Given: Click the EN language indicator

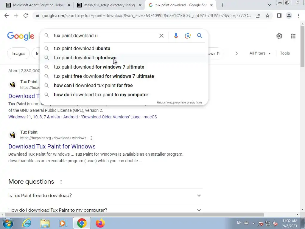Looking at the screenshot, I should [x=239, y=222].
